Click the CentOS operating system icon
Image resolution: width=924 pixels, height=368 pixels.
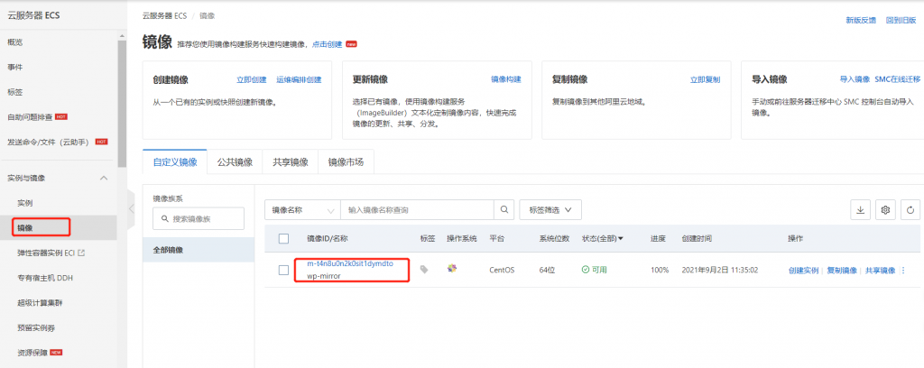click(x=452, y=269)
